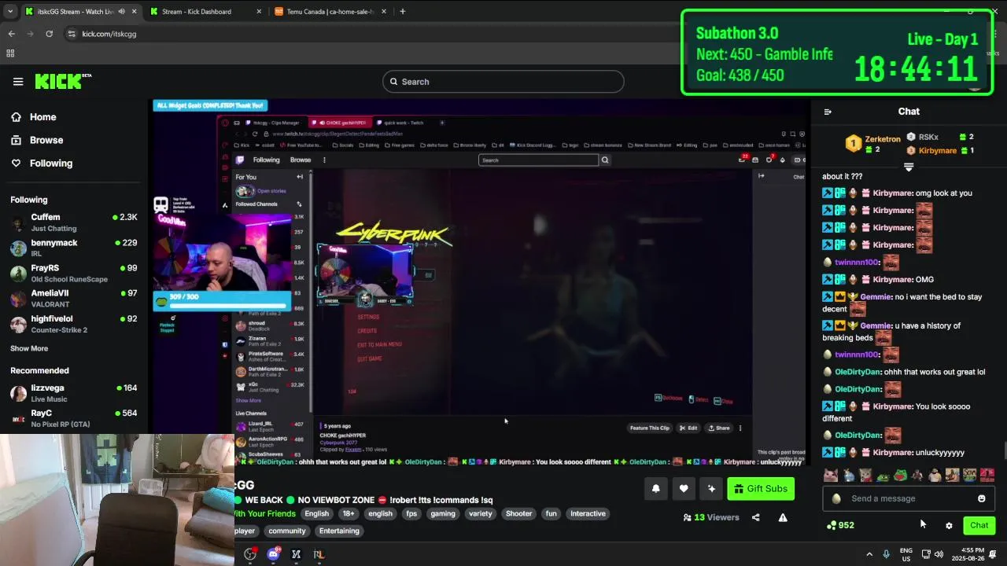The height and width of the screenshot is (566, 1007).
Task: Open the Browse page in sidebar
Action: 46,140
